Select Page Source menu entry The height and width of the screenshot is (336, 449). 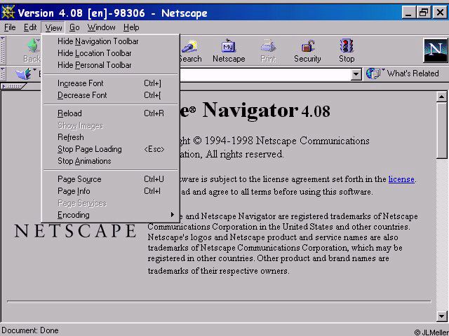point(111,179)
